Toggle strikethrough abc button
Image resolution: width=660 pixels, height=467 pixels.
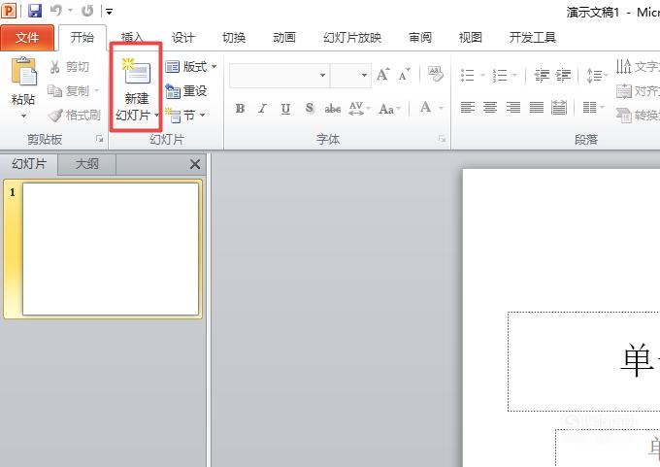tap(333, 109)
